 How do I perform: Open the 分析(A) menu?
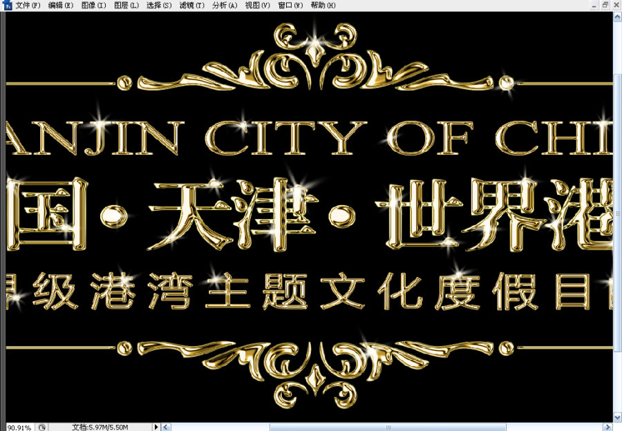225,5
